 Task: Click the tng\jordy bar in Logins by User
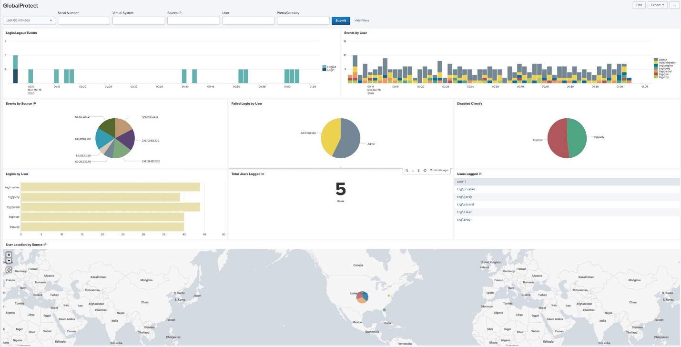click(100, 197)
